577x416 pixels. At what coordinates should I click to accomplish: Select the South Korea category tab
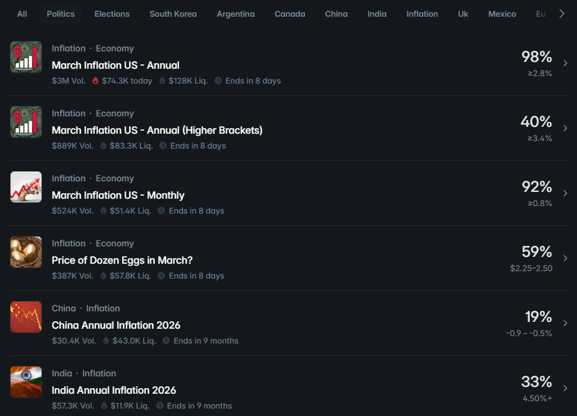point(173,14)
